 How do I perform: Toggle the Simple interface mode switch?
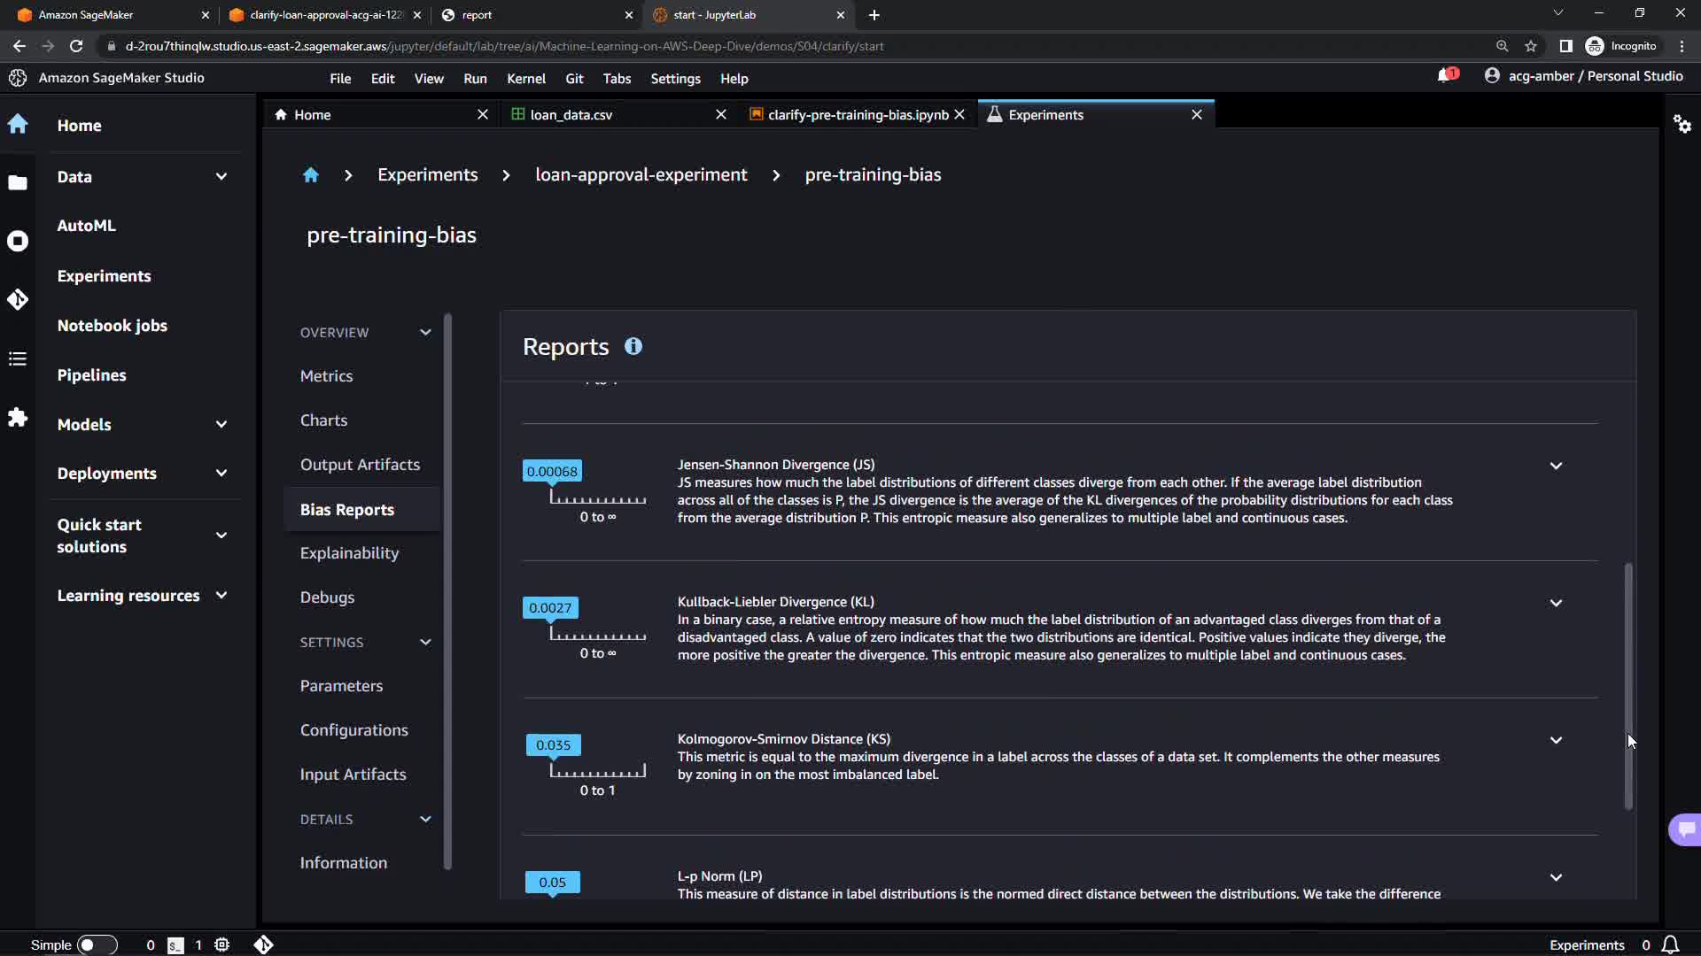point(97,944)
